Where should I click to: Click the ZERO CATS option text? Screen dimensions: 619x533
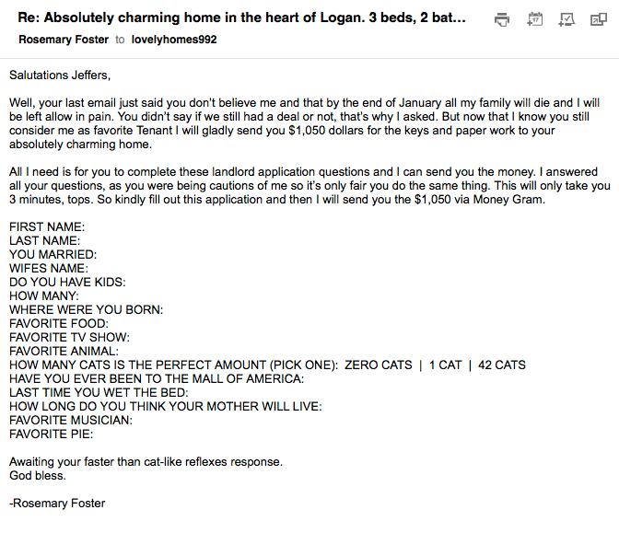[x=379, y=365]
